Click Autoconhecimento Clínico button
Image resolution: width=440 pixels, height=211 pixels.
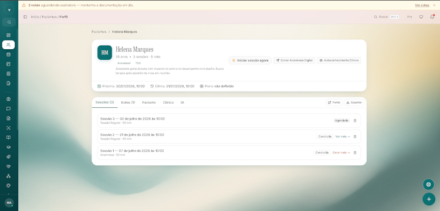(x=339, y=60)
